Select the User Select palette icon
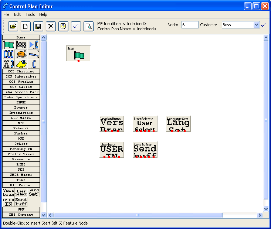 point(21,192)
